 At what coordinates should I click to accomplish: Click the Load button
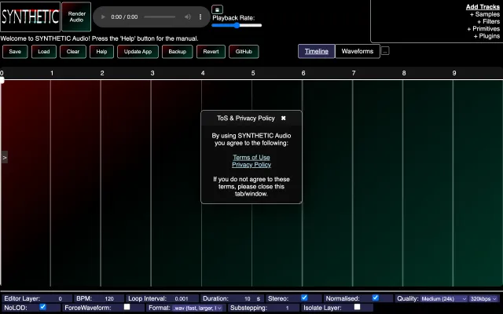pyautogui.click(x=44, y=52)
